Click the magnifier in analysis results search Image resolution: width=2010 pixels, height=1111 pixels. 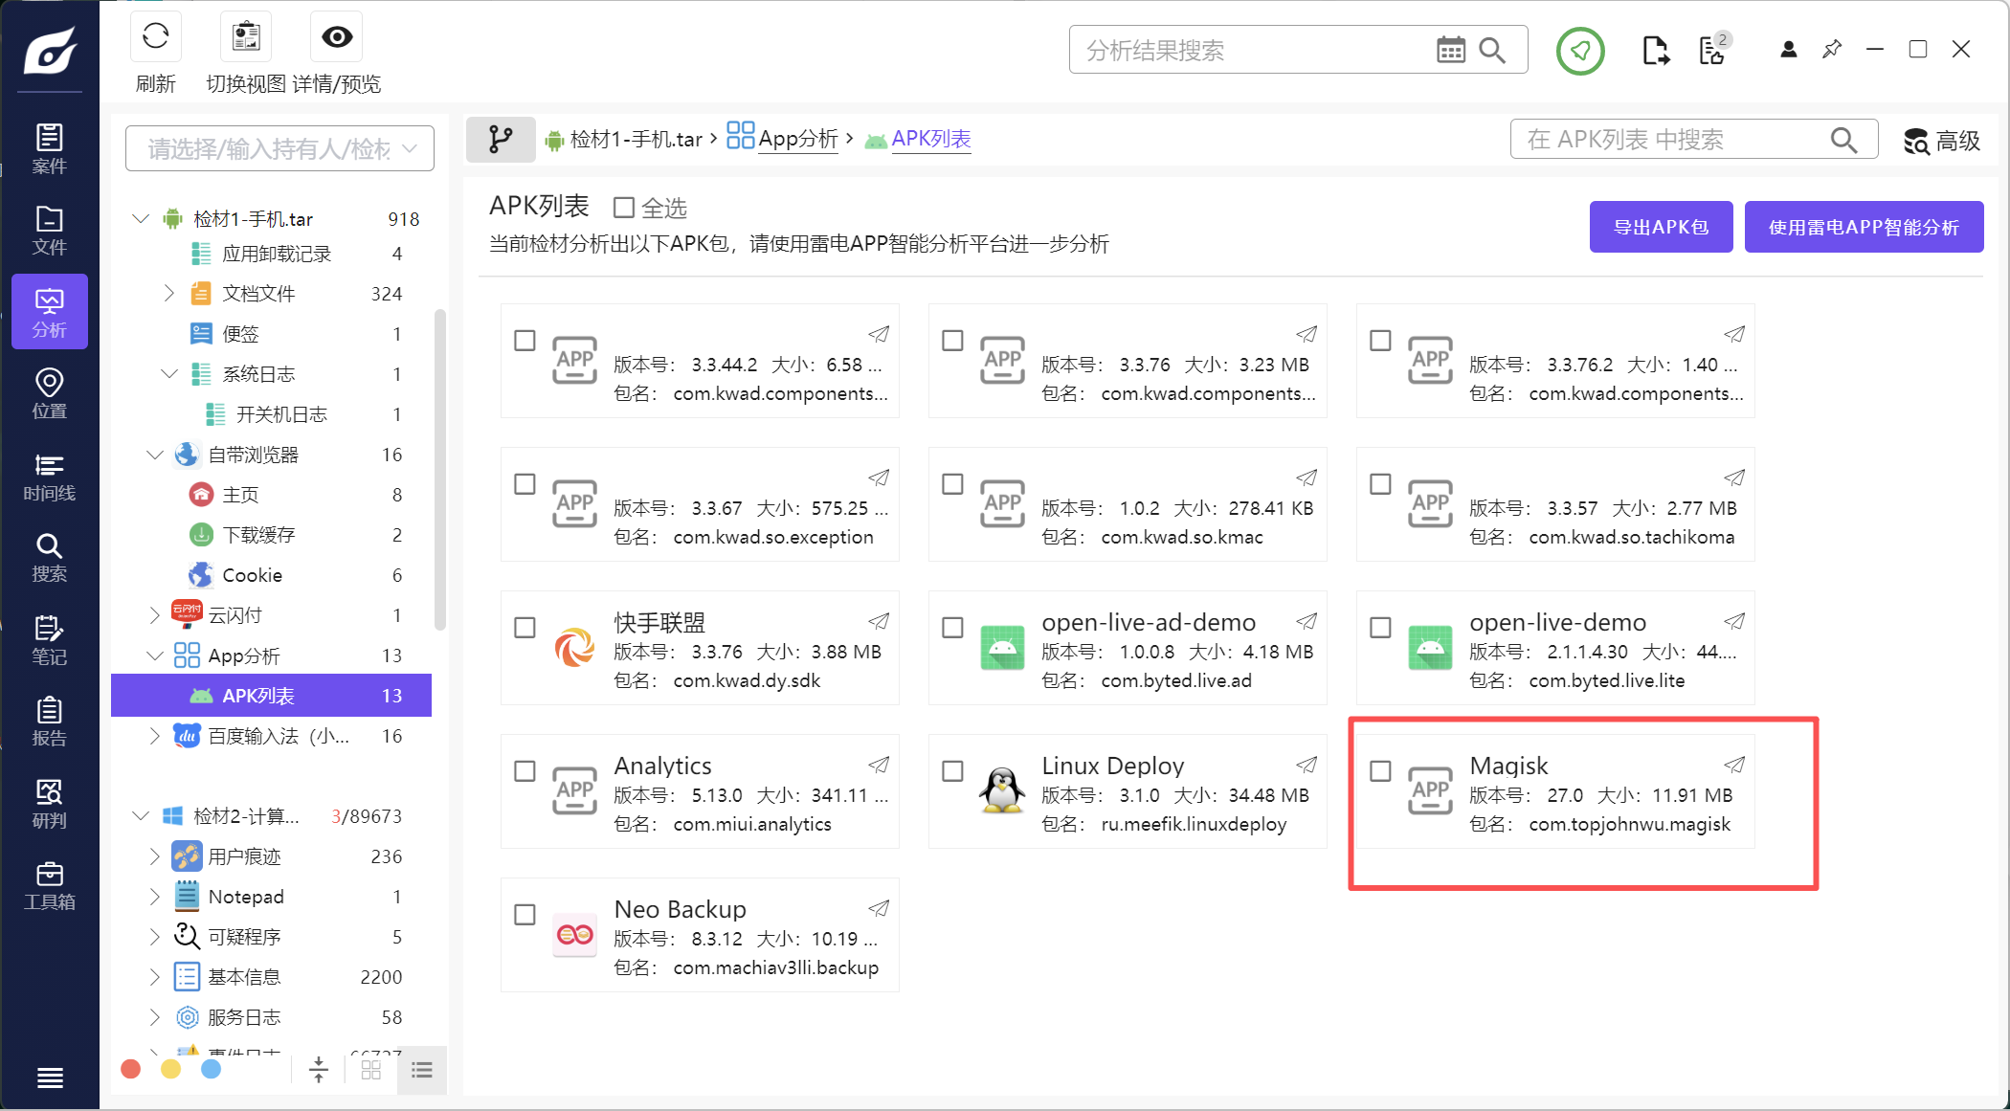[1492, 50]
